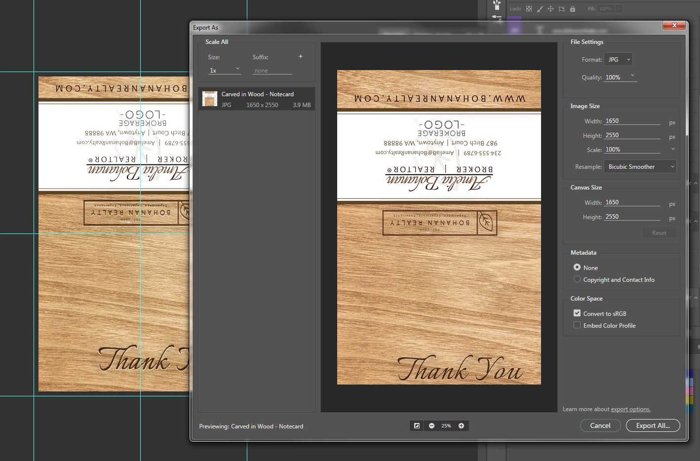Open the Scale All Size 1x dropdown
This screenshot has width=700, height=461.
point(225,70)
